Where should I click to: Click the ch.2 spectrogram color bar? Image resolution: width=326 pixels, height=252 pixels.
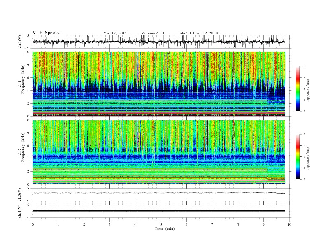tap(298, 157)
